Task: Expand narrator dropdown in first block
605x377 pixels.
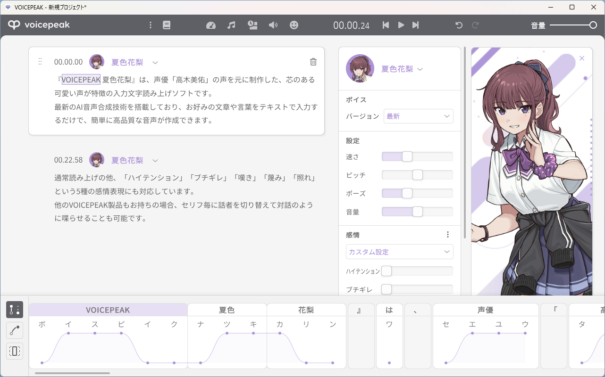Action: click(x=155, y=62)
